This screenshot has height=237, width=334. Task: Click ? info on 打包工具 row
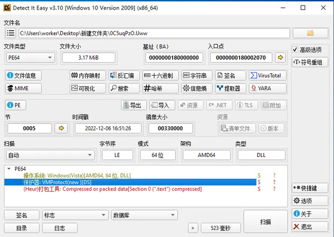tap(274, 189)
